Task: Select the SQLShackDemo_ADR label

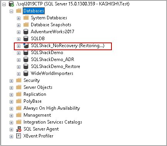Action: (52, 59)
